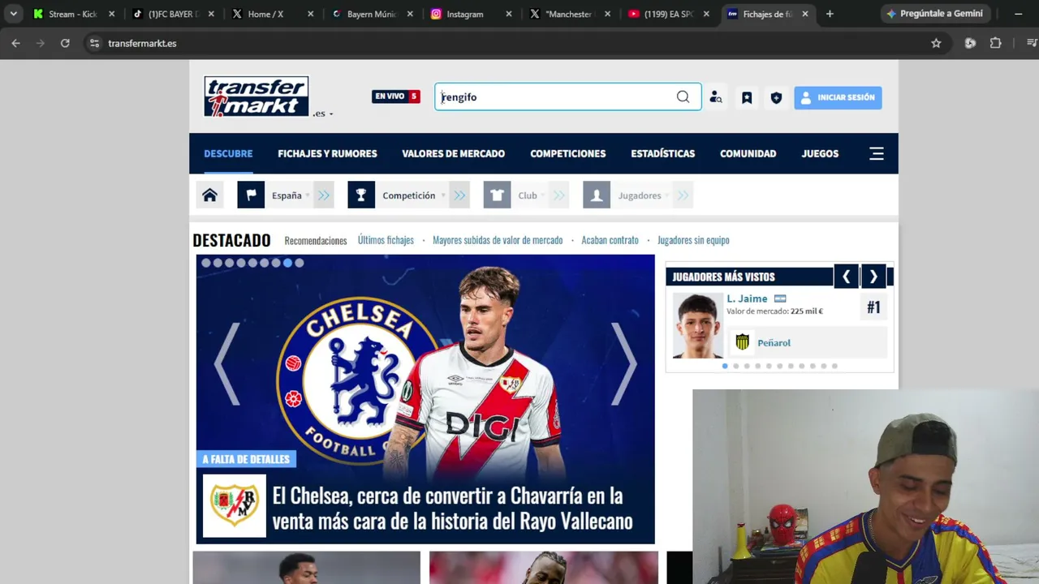Image resolution: width=1039 pixels, height=584 pixels.
Task: Click the Rayo Vallecano crest in headline
Action: [x=235, y=505]
